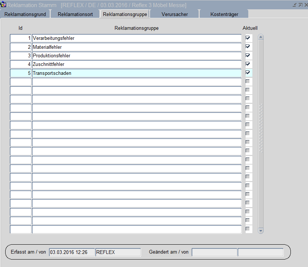308x267 pixels.
Task: Select the Id field containing 1
Action: point(21,38)
